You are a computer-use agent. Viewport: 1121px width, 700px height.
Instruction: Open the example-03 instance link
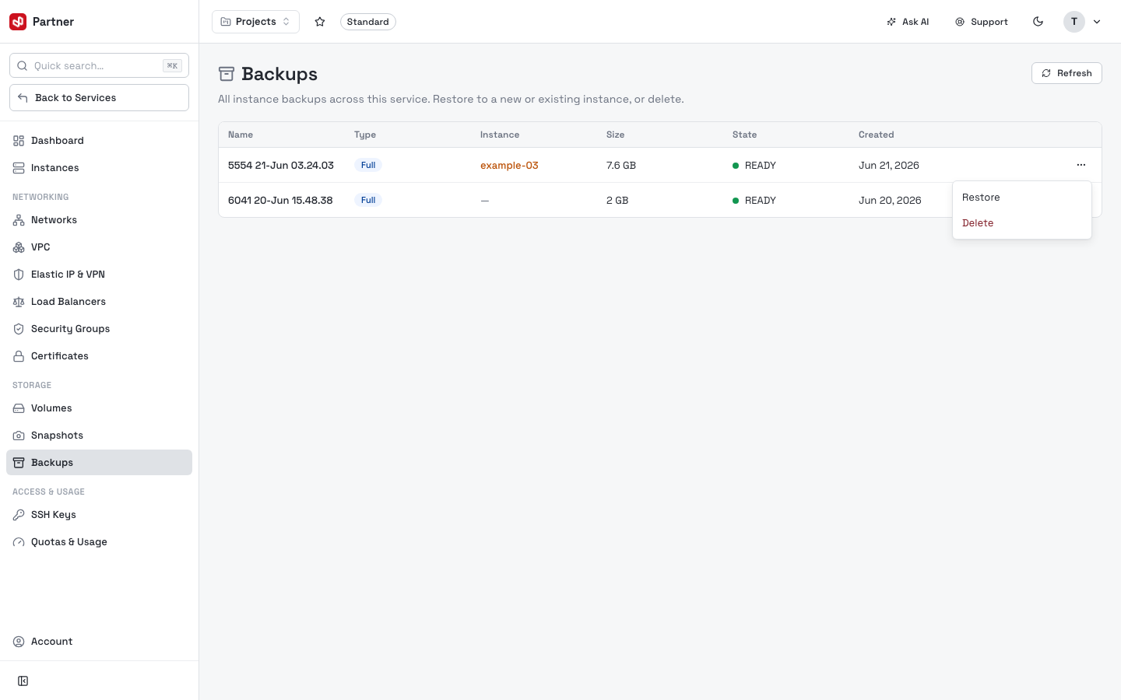click(509, 166)
